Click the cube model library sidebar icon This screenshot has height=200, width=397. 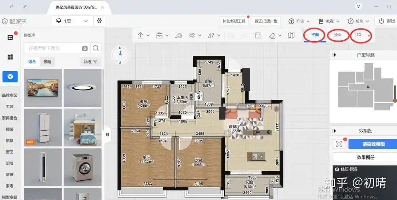click(x=10, y=76)
